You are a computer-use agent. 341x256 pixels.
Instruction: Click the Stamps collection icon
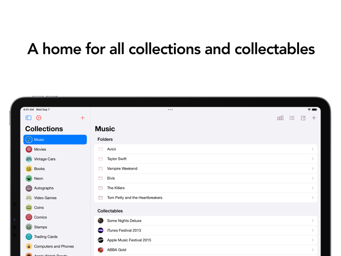(29, 227)
